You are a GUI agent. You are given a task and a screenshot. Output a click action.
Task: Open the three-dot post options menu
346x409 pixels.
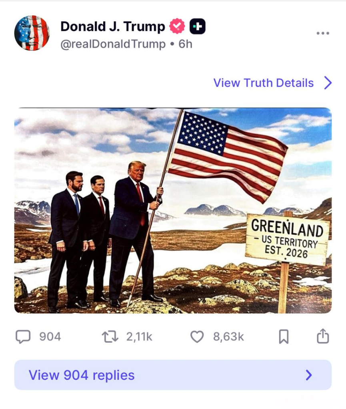coord(323,33)
